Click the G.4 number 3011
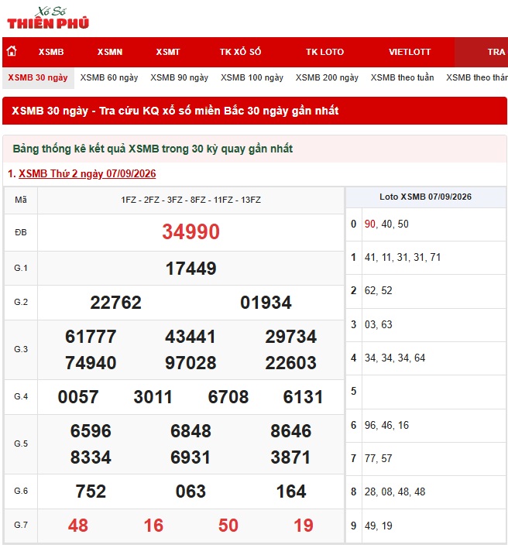 pos(153,397)
